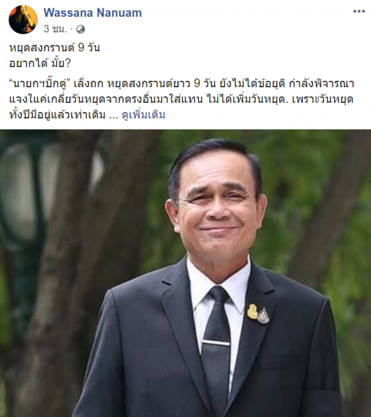Click the ellipsis before ดูเพิ่มเติม

click(114, 116)
